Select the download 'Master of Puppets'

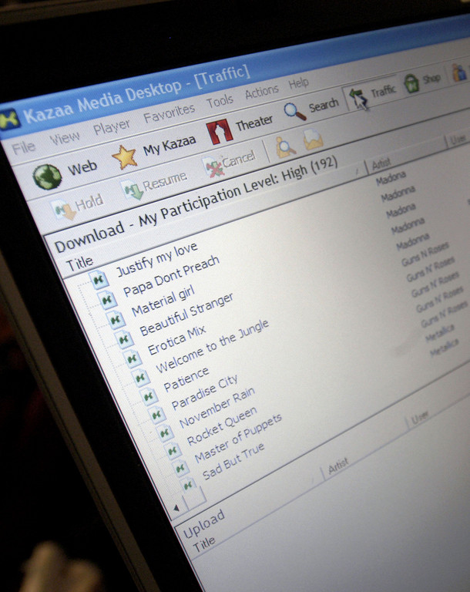coord(238,438)
